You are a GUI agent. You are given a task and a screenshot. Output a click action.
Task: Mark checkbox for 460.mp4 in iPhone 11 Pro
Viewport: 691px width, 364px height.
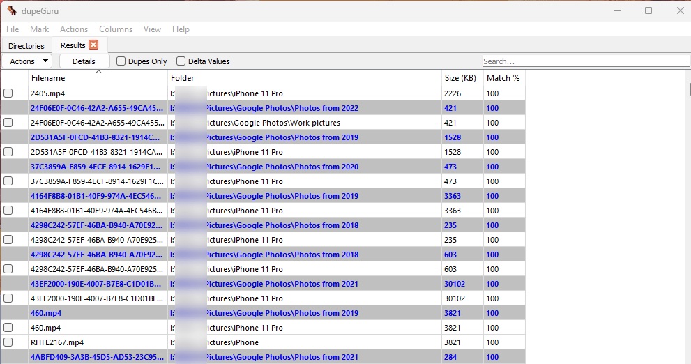tap(8, 328)
